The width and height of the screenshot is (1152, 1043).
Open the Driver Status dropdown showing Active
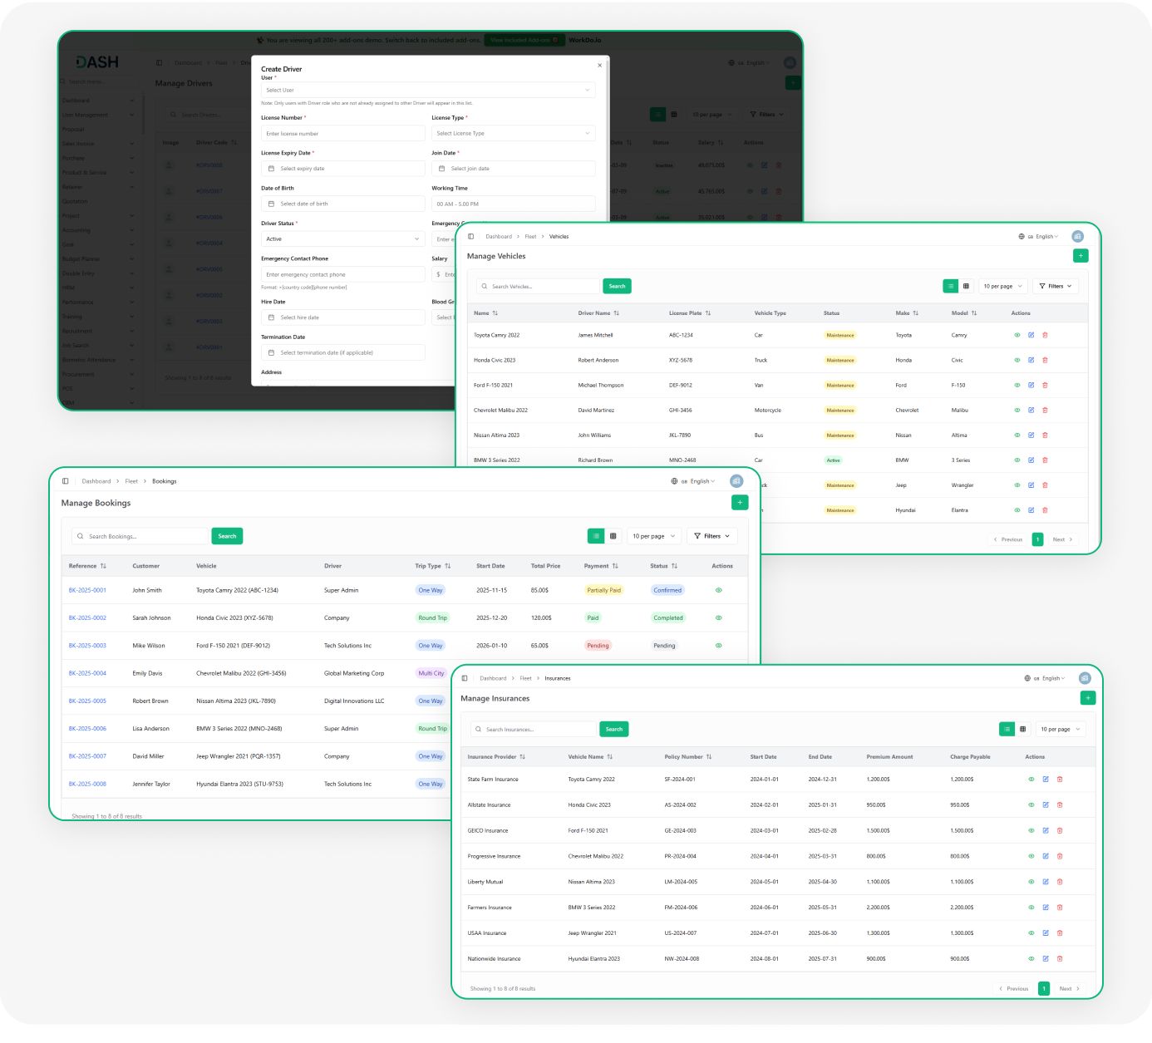(x=343, y=239)
